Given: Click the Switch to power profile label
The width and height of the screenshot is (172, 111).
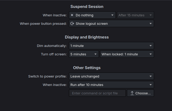Looking at the screenshot, I should 47,76.
